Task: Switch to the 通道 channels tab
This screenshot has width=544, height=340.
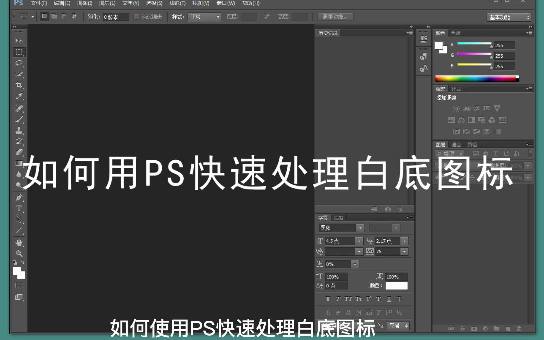Action: coord(456,144)
